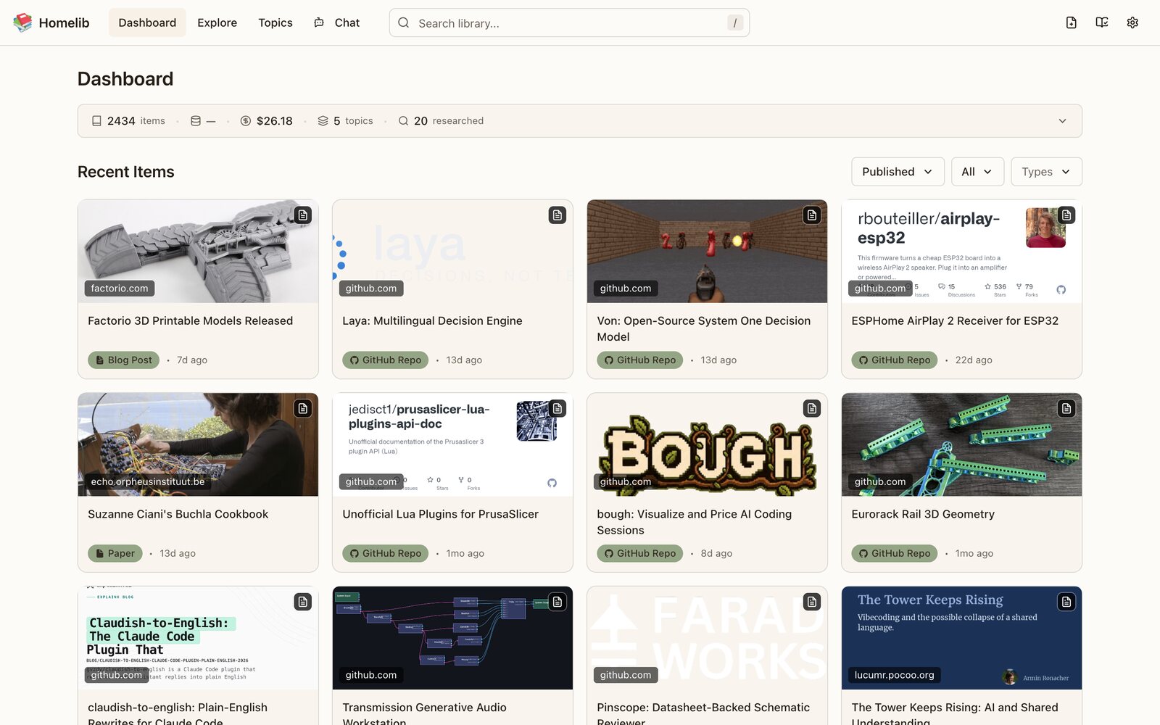Open the Types filter dropdown

point(1046,172)
